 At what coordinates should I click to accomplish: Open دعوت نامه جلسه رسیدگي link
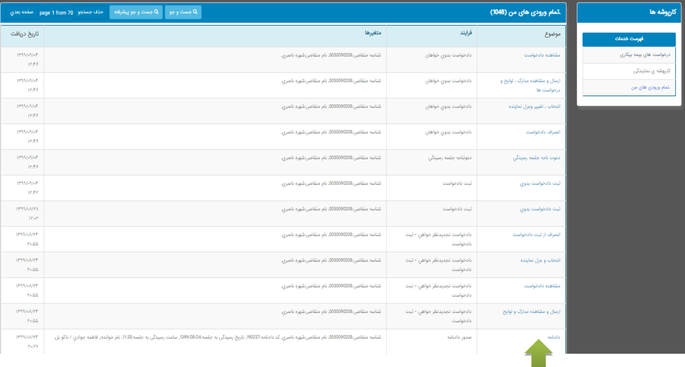pyautogui.click(x=536, y=158)
